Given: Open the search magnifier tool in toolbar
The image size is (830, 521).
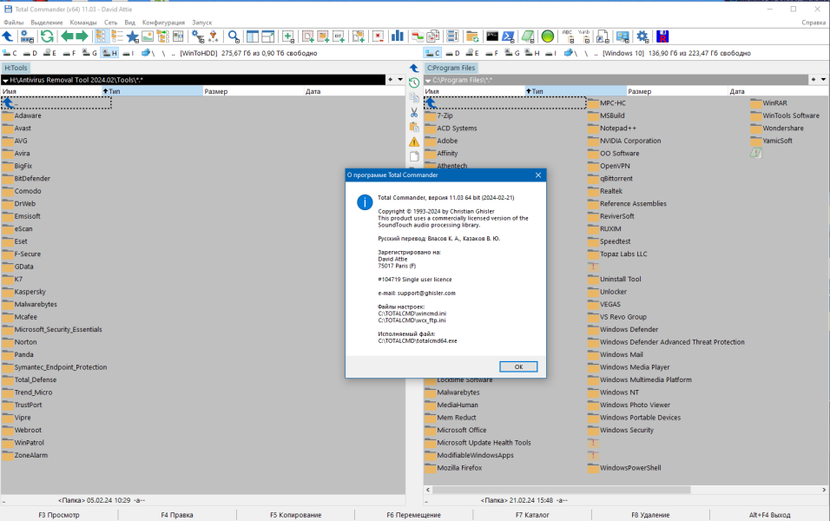Looking at the screenshot, I should (x=234, y=36).
